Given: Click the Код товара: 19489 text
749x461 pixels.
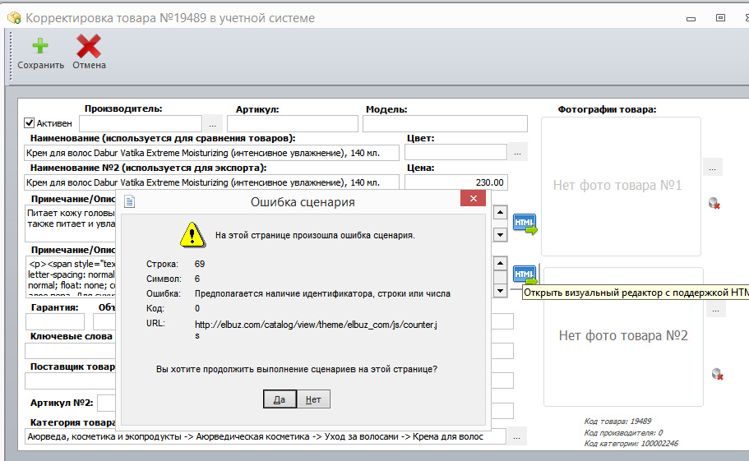Looking at the screenshot, I should 617,422.
